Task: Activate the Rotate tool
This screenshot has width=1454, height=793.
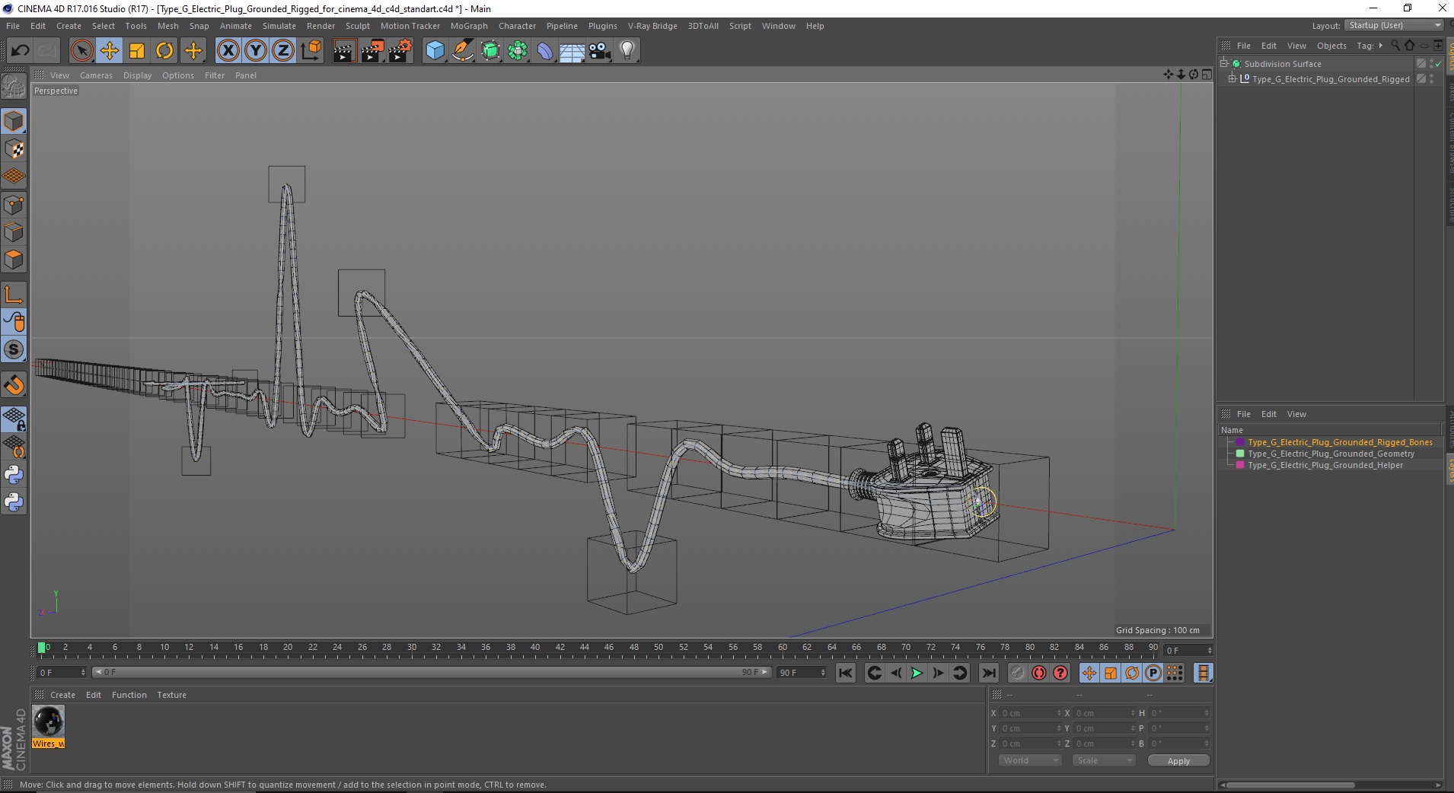Action: pyautogui.click(x=164, y=51)
